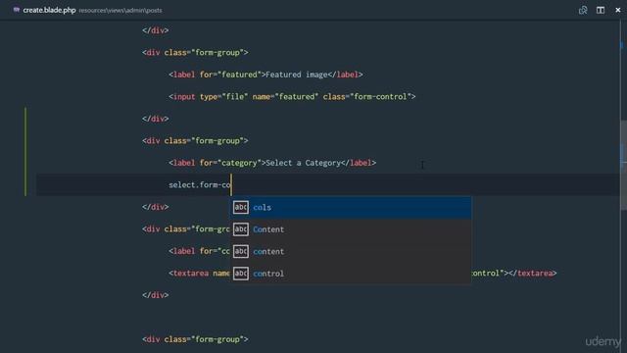Screen dimensions: 627x353
Task: Click name="featured" attribute in input
Action: [285, 96]
